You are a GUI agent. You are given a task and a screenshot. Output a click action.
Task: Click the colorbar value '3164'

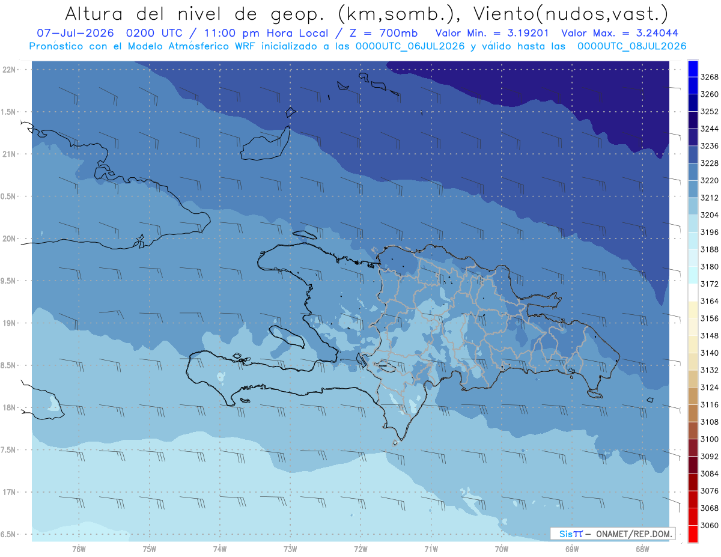click(710, 301)
